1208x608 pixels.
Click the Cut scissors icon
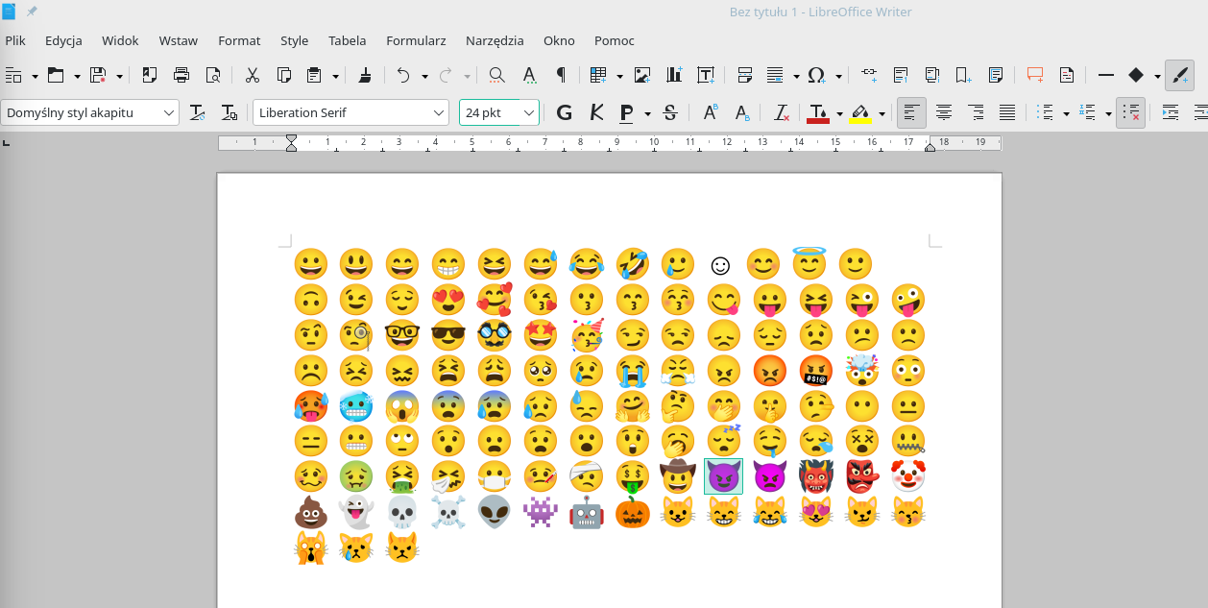pos(253,75)
